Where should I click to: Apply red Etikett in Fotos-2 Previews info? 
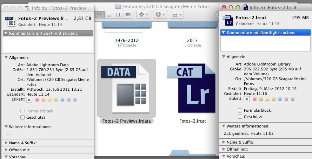[37, 100]
